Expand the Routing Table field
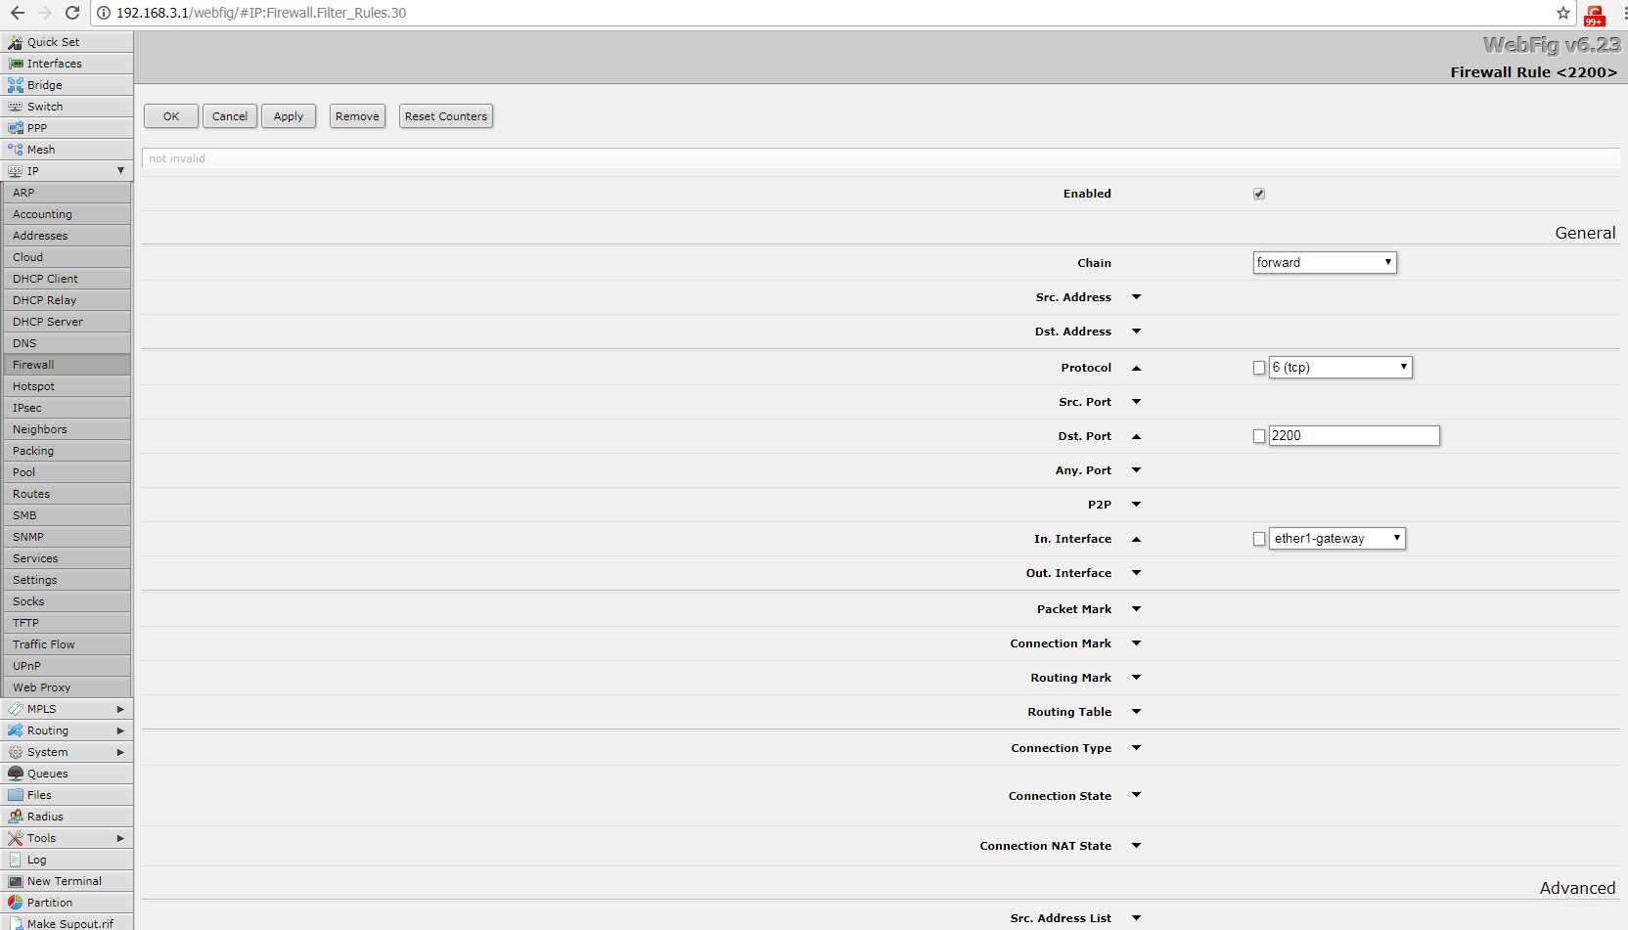 (1136, 712)
